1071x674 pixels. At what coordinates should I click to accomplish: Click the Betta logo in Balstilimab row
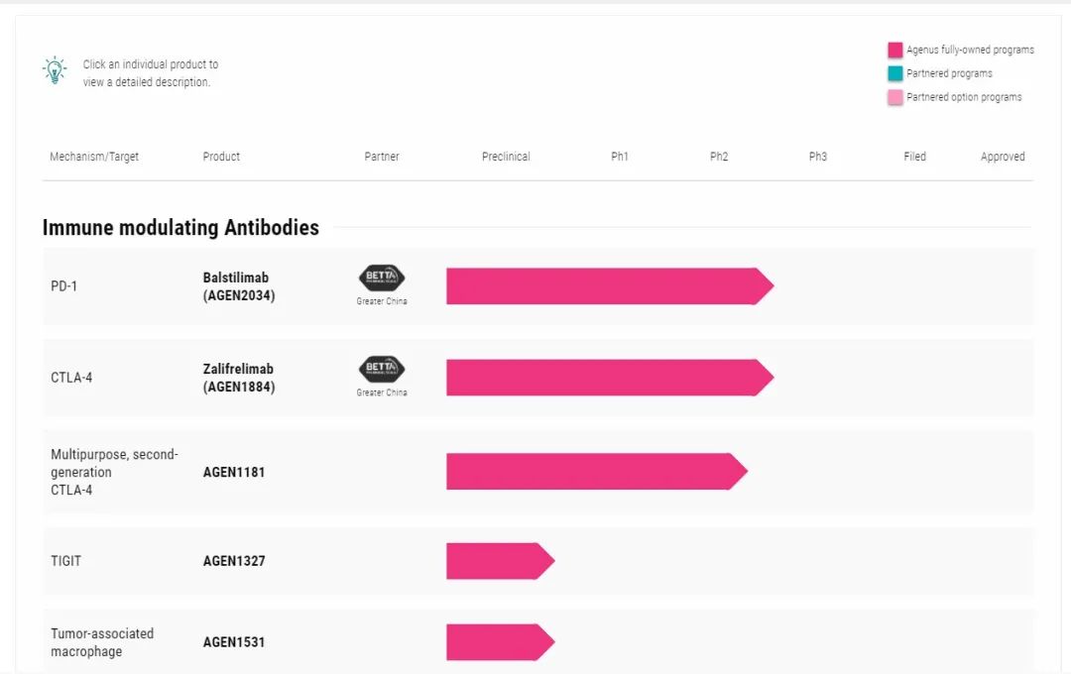382,279
